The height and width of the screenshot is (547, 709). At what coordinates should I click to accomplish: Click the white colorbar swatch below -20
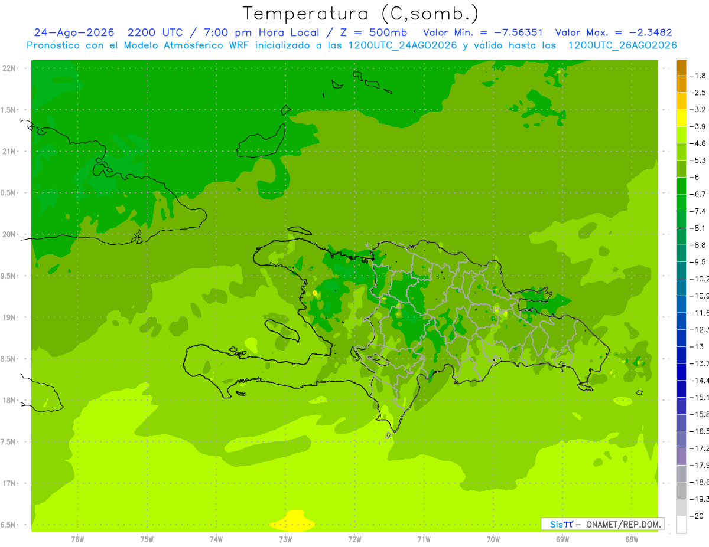click(x=681, y=525)
